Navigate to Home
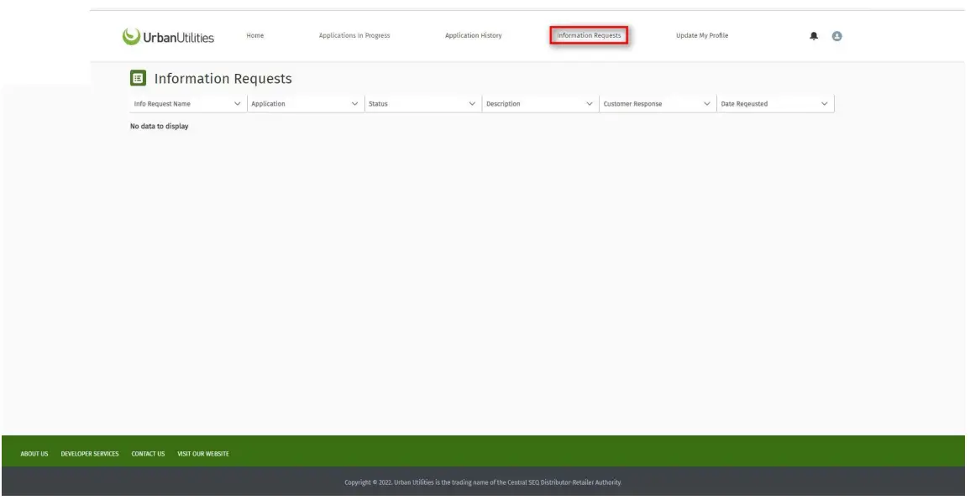This screenshot has width=970, height=500. pos(254,36)
